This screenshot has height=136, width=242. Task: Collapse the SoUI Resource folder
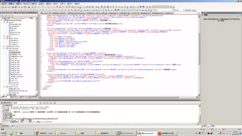4,48
